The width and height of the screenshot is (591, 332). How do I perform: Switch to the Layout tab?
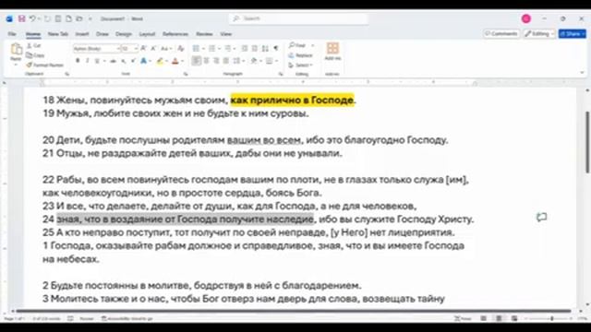(x=147, y=34)
